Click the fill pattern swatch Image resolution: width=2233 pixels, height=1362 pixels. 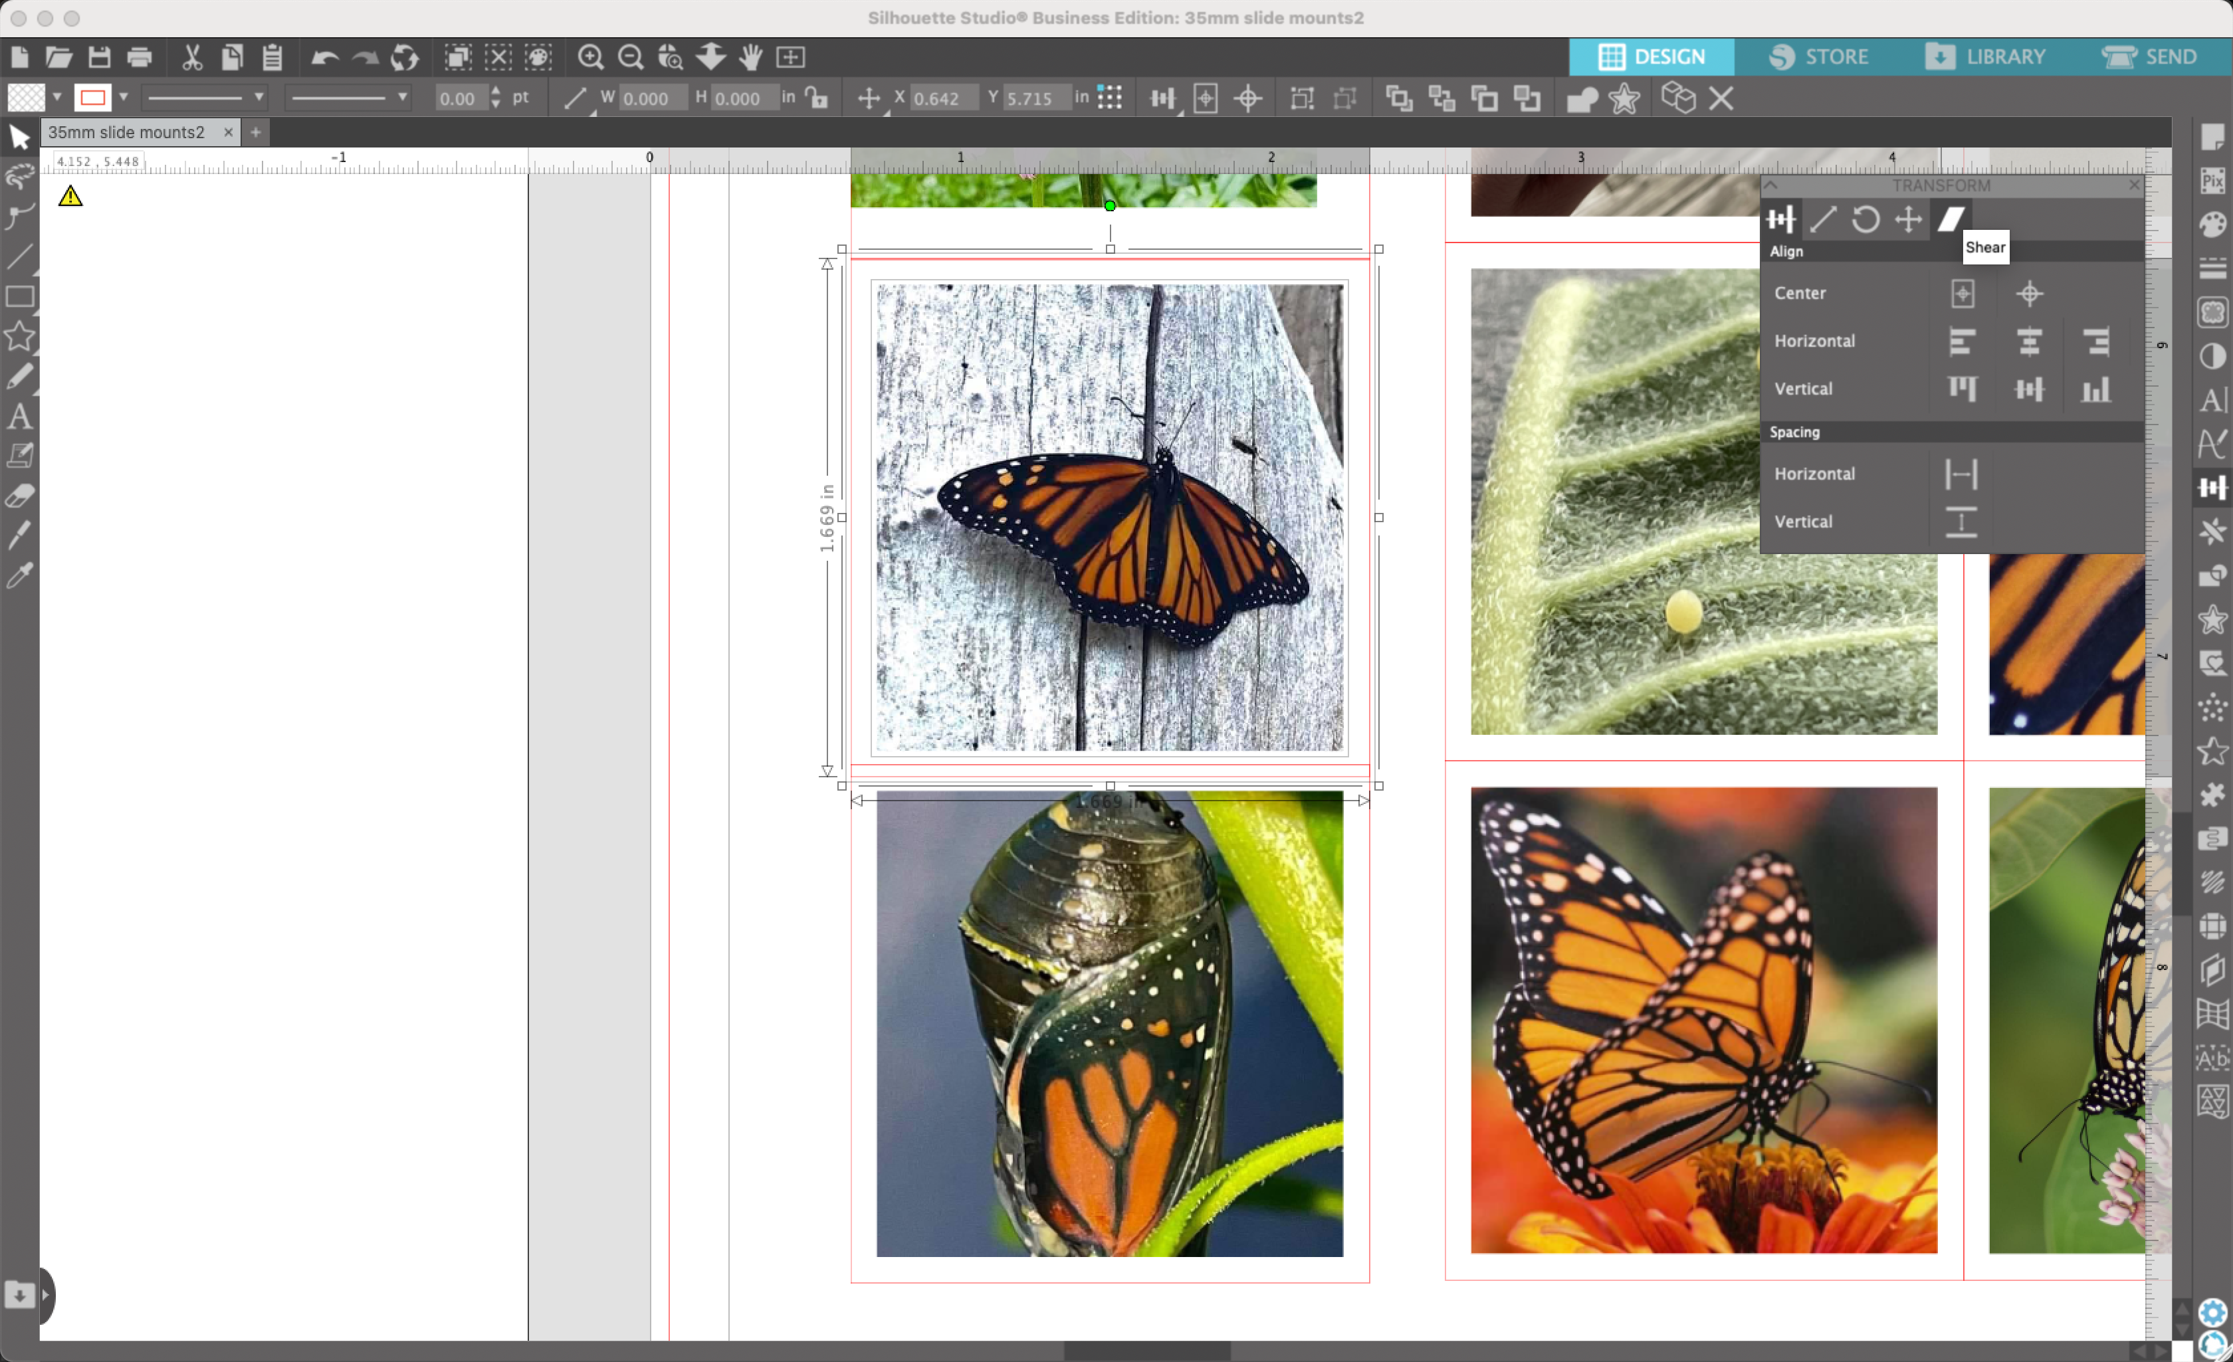pyautogui.click(x=27, y=97)
